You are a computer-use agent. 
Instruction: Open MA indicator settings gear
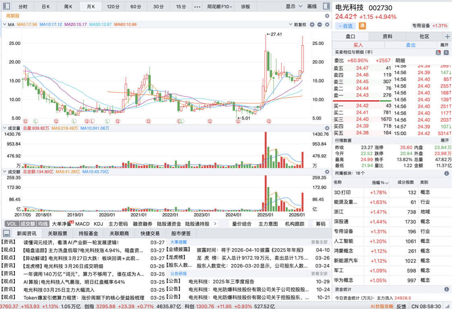(327, 25)
